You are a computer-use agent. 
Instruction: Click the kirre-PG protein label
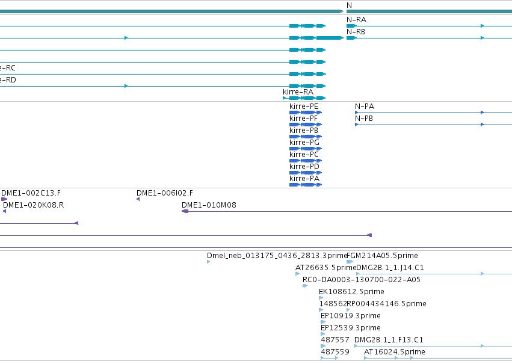(x=304, y=143)
